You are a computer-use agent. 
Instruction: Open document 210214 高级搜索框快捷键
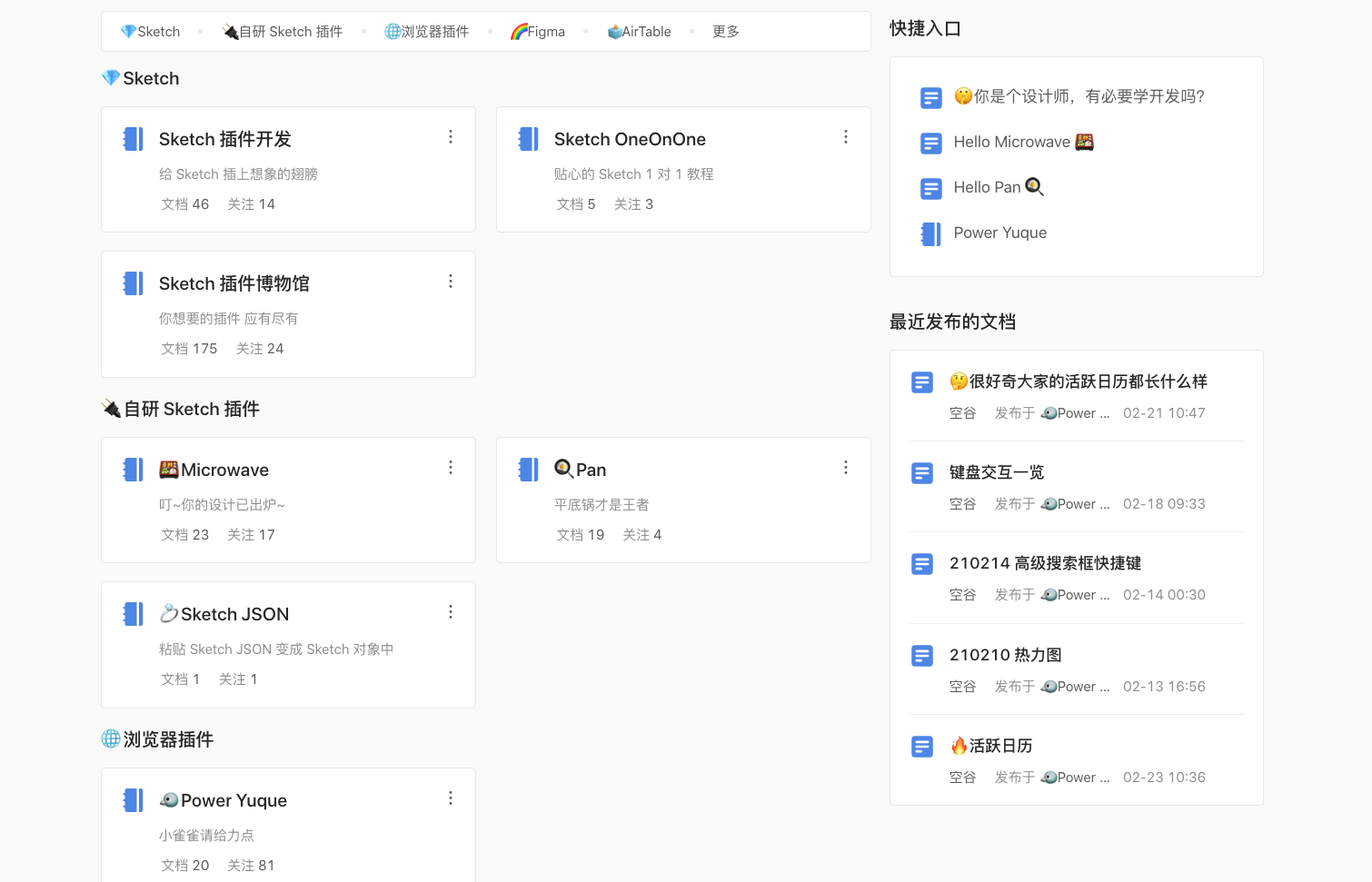click(x=1046, y=563)
